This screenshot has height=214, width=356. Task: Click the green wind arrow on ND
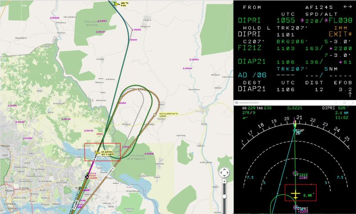[245, 118]
